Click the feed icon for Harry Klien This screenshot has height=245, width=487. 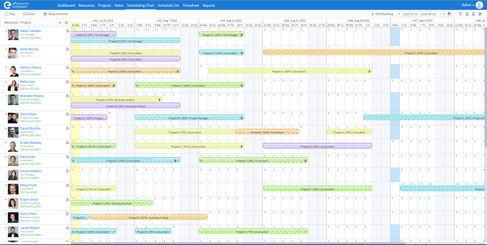tap(67, 214)
